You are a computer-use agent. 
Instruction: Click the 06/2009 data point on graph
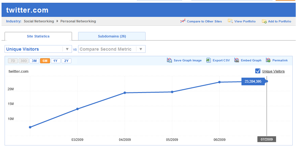(x=219, y=82)
